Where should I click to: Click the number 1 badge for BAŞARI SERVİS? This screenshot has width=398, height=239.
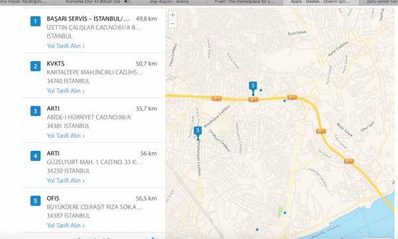(x=36, y=21)
